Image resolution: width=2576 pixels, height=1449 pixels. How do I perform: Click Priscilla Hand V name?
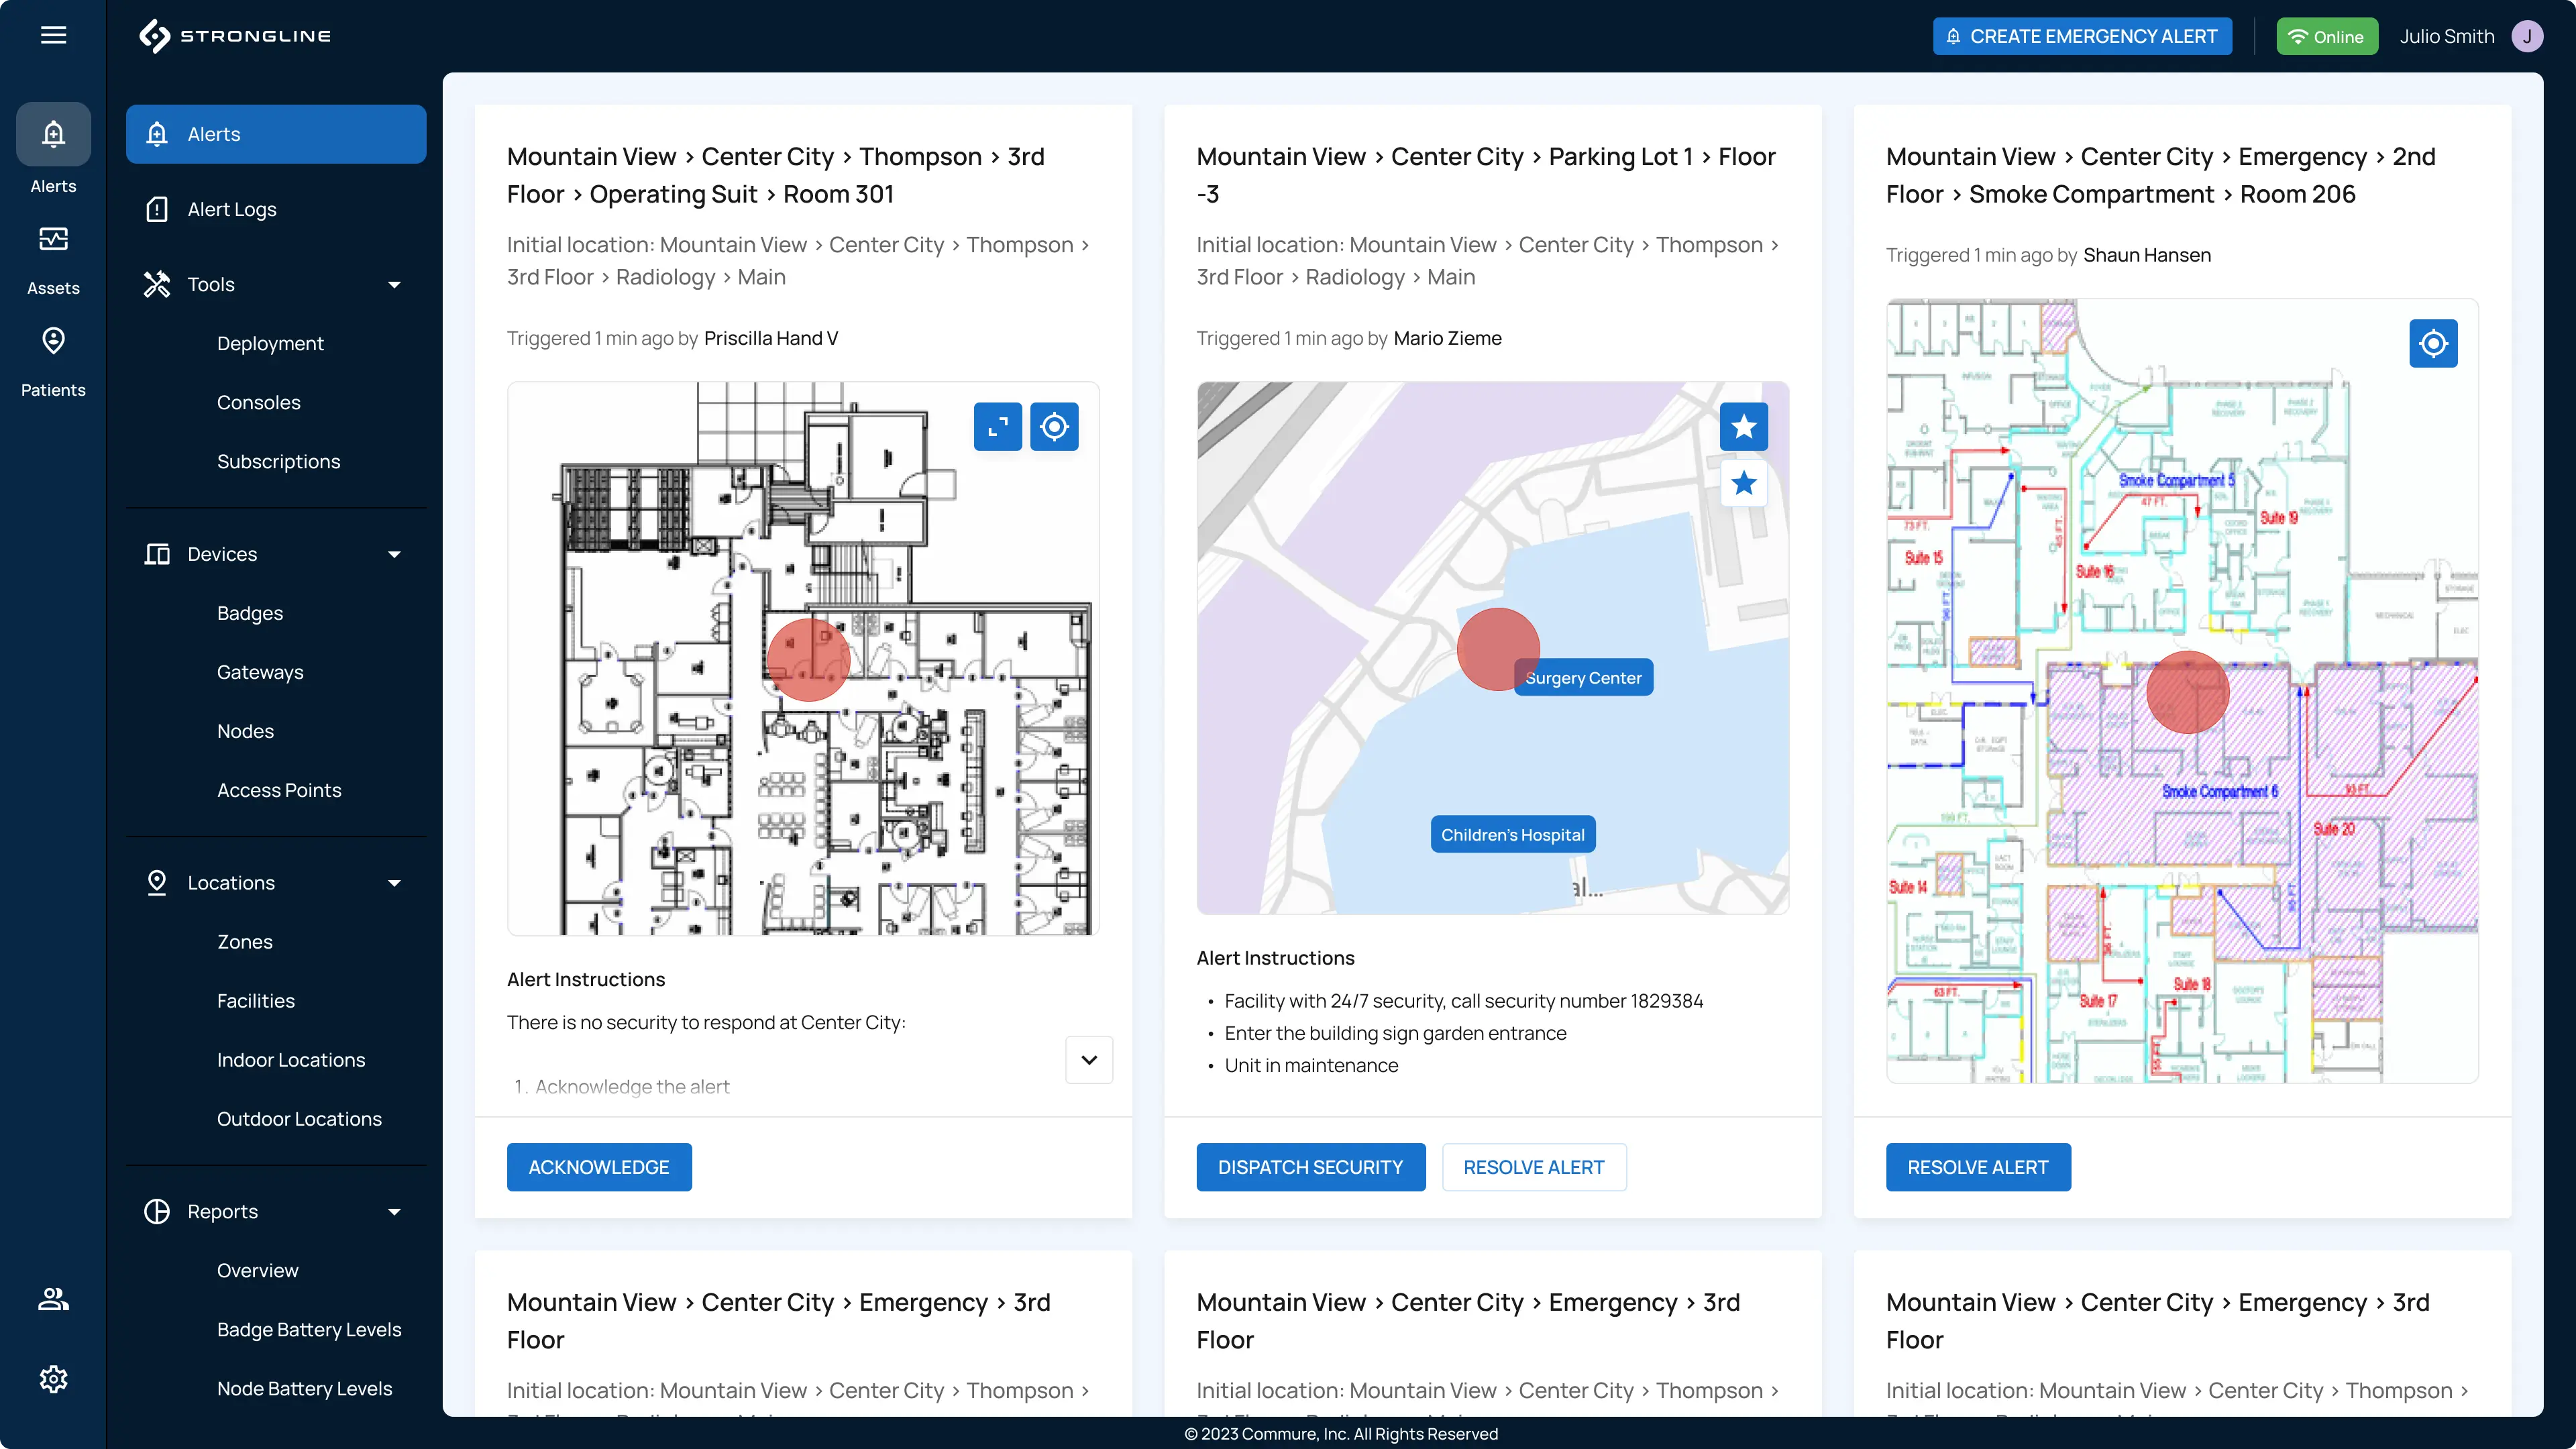[x=771, y=338]
